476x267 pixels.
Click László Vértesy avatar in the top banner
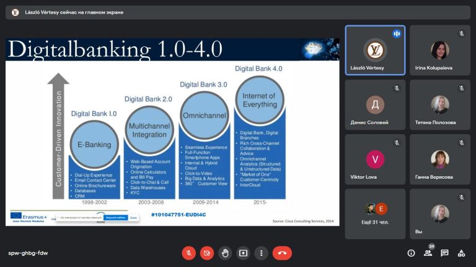point(15,12)
